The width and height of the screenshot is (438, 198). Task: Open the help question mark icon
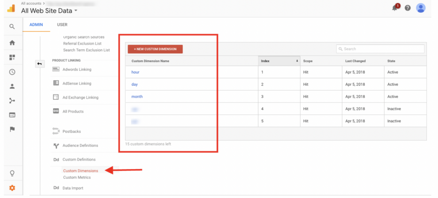(x=408, y=8)
